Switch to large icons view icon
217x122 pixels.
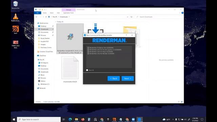tap(182, 102)
